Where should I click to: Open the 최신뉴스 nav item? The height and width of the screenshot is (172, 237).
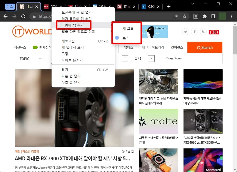click(20, 47)
